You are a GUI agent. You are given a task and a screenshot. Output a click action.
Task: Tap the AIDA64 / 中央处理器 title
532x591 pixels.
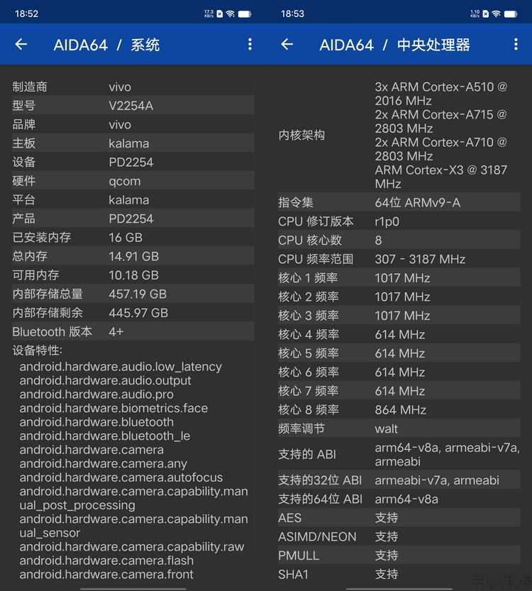point(395,45)
